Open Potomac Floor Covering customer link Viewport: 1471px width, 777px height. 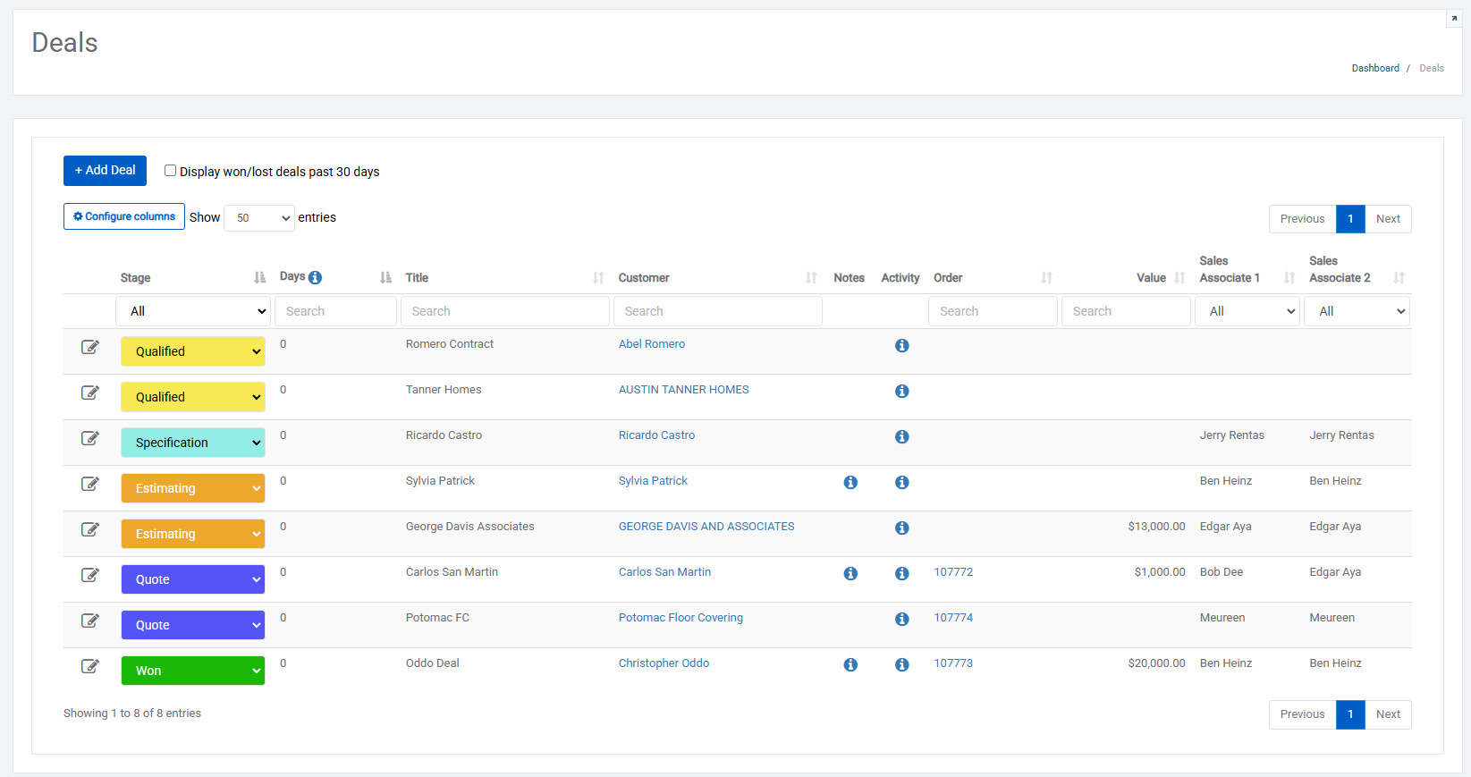click(681, 618)
